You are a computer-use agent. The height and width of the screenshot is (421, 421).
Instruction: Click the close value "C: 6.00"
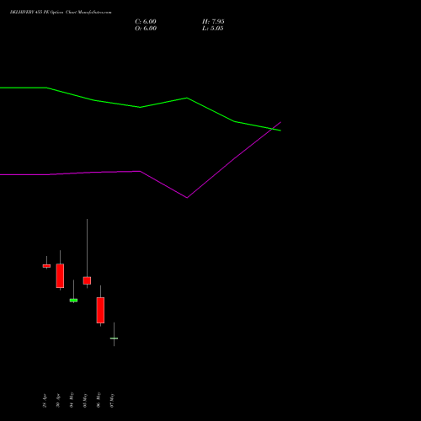pos(146,22)
